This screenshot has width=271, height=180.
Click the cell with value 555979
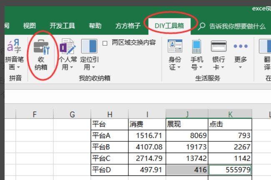pyautogui.click(x=230, y=170)
